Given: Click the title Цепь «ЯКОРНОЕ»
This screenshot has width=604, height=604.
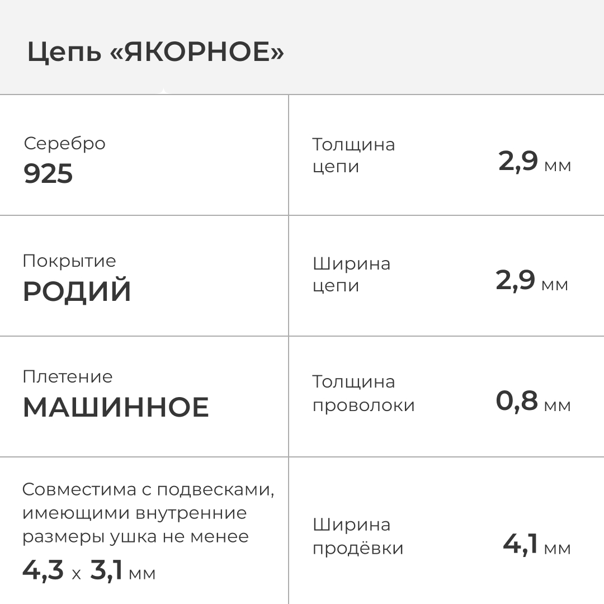Looking at the screenshot, I should point(155,53).
